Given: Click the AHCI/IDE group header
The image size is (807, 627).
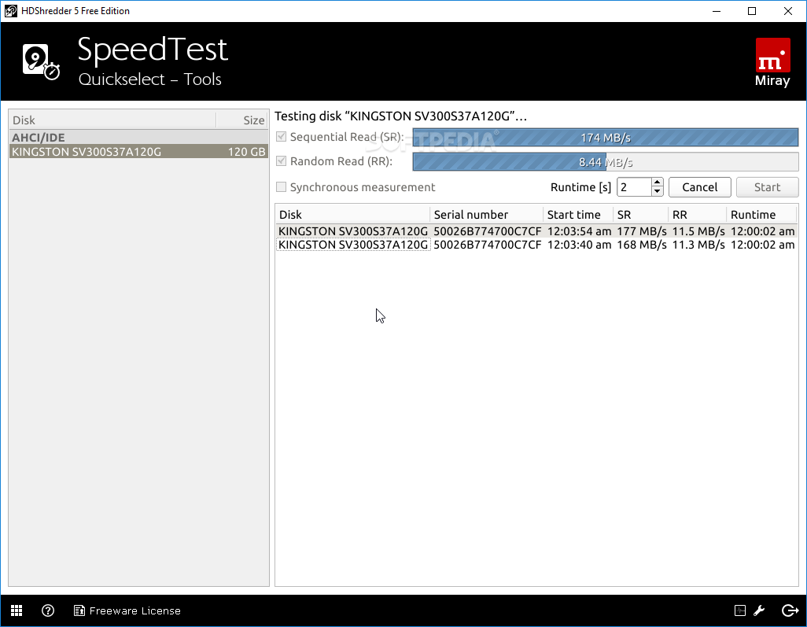Looking at the screenshot, I should (x=138, y=138).
